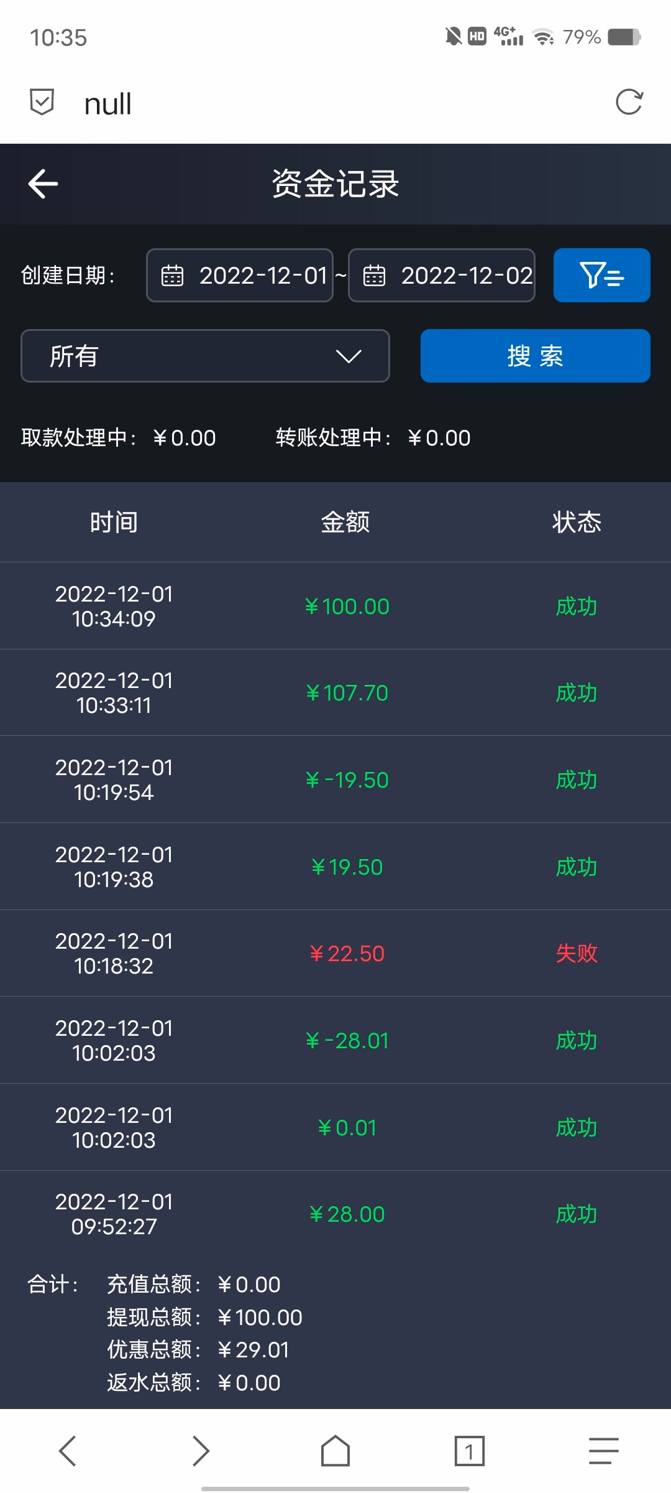The height and width of the screenshot is (1493, 671).
Task: Expand the 所有 type dropdown
Action: tap(205, 356)
